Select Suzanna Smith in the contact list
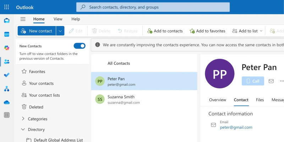The image size is (284, 142). coord(144,99)
